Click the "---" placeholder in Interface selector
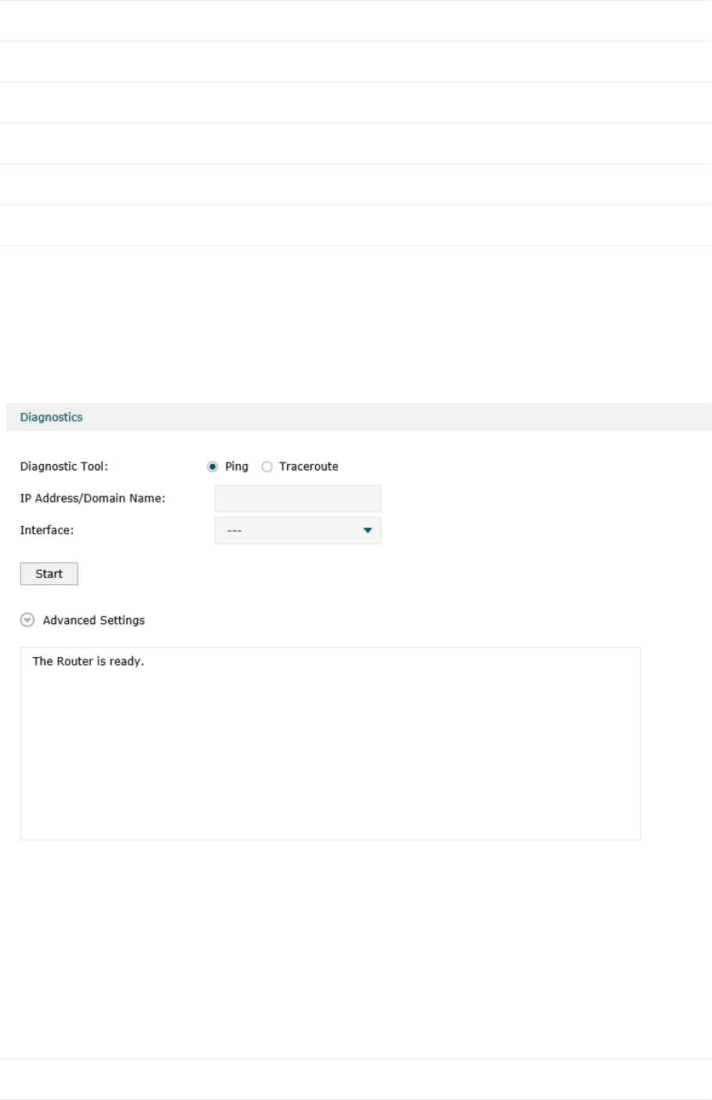The width and height of the screenshot is (712, 1100). click(234, 532)
